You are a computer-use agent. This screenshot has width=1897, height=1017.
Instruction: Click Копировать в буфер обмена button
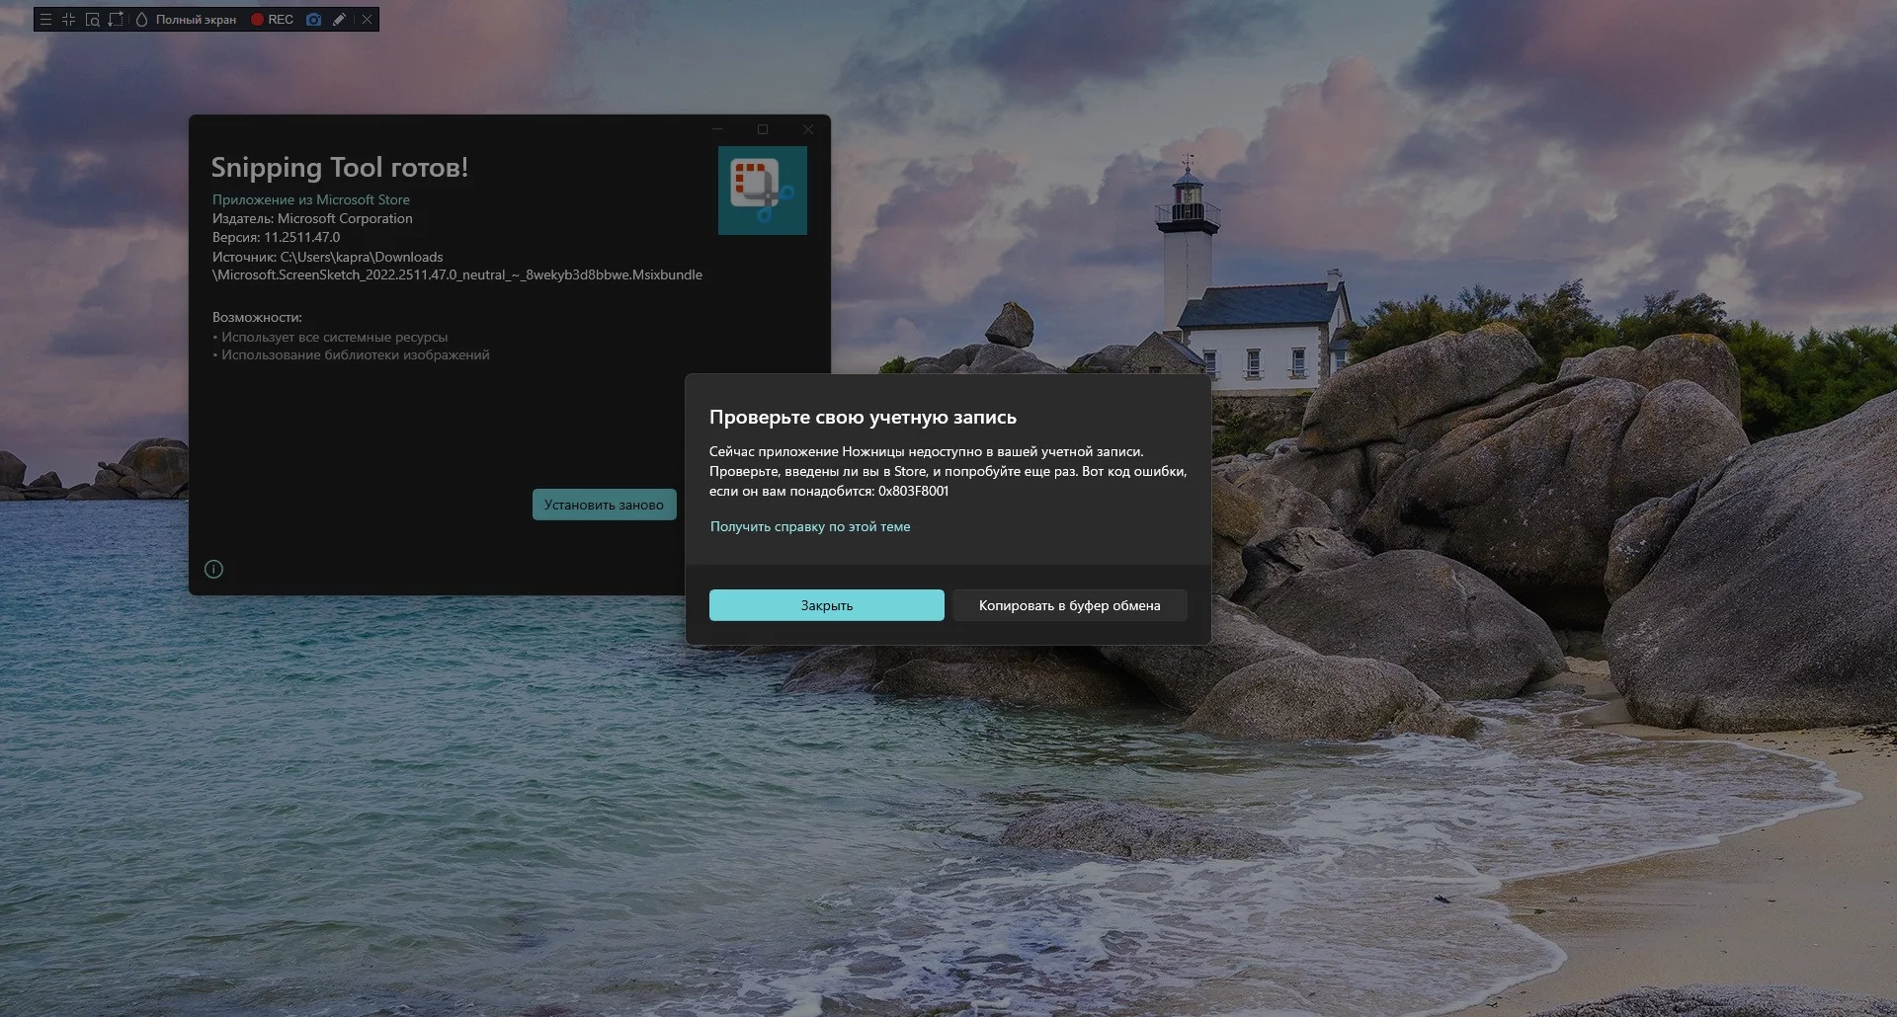pyautogui.click(x=1069, y=605)
